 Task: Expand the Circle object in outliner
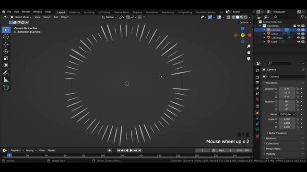coord(264,34)
